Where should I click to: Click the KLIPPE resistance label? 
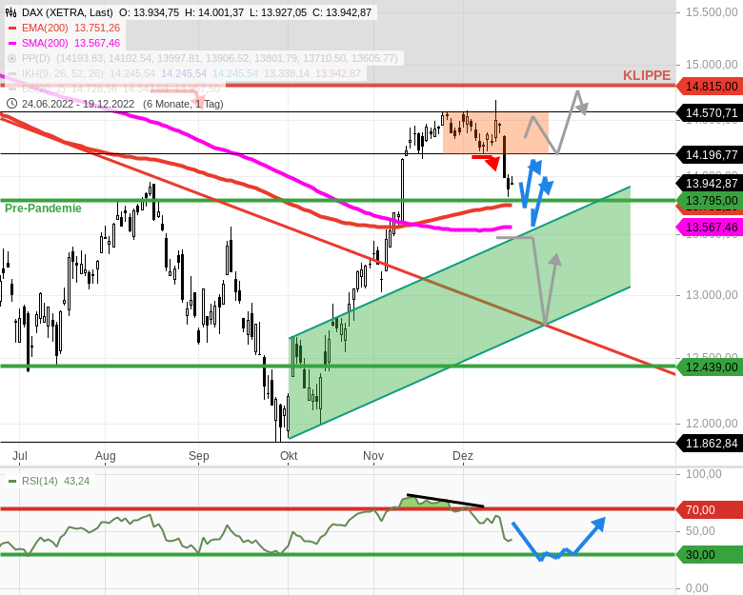tap(647, 75)
